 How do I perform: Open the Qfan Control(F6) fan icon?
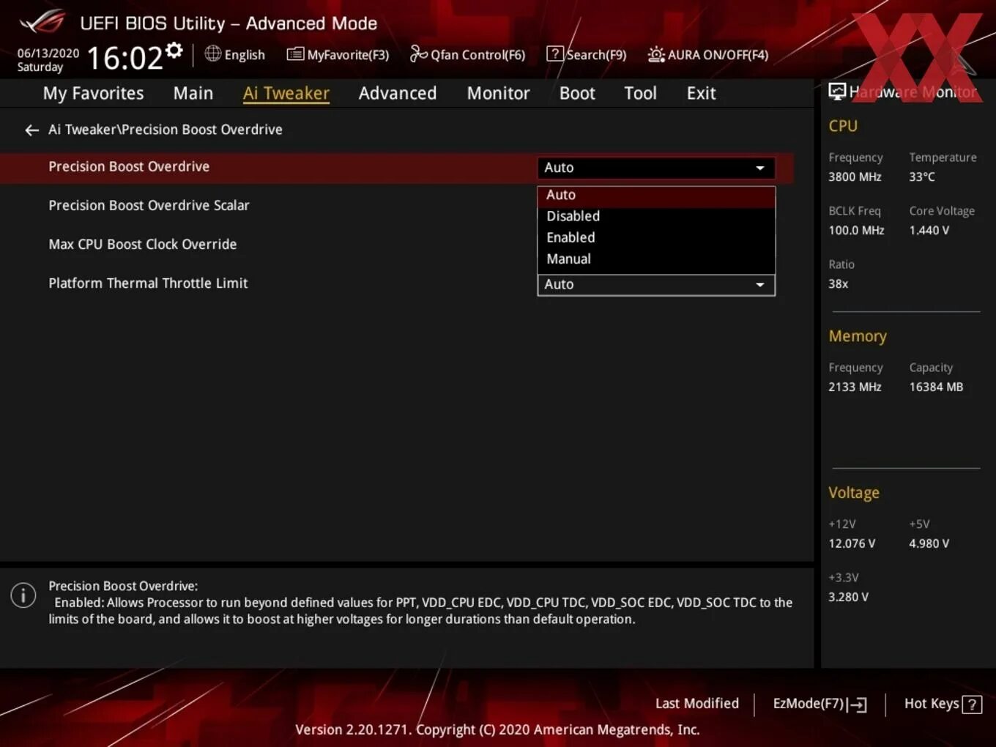coord(418,53)
